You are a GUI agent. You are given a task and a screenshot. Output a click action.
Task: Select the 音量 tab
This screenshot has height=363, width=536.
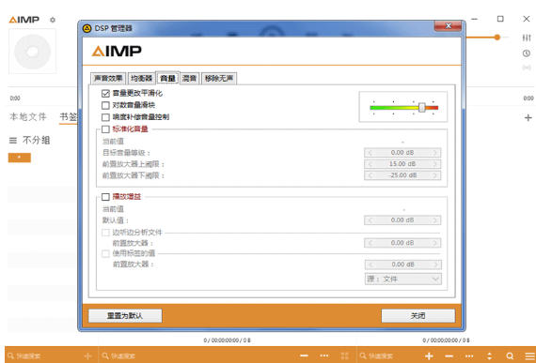click(167, 78)
